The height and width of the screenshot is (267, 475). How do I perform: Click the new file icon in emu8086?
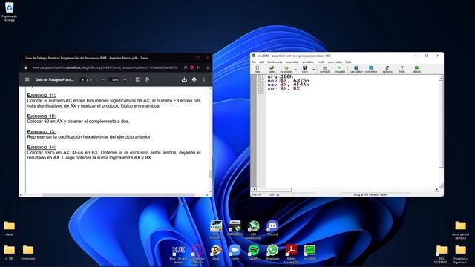pos(258,69)
